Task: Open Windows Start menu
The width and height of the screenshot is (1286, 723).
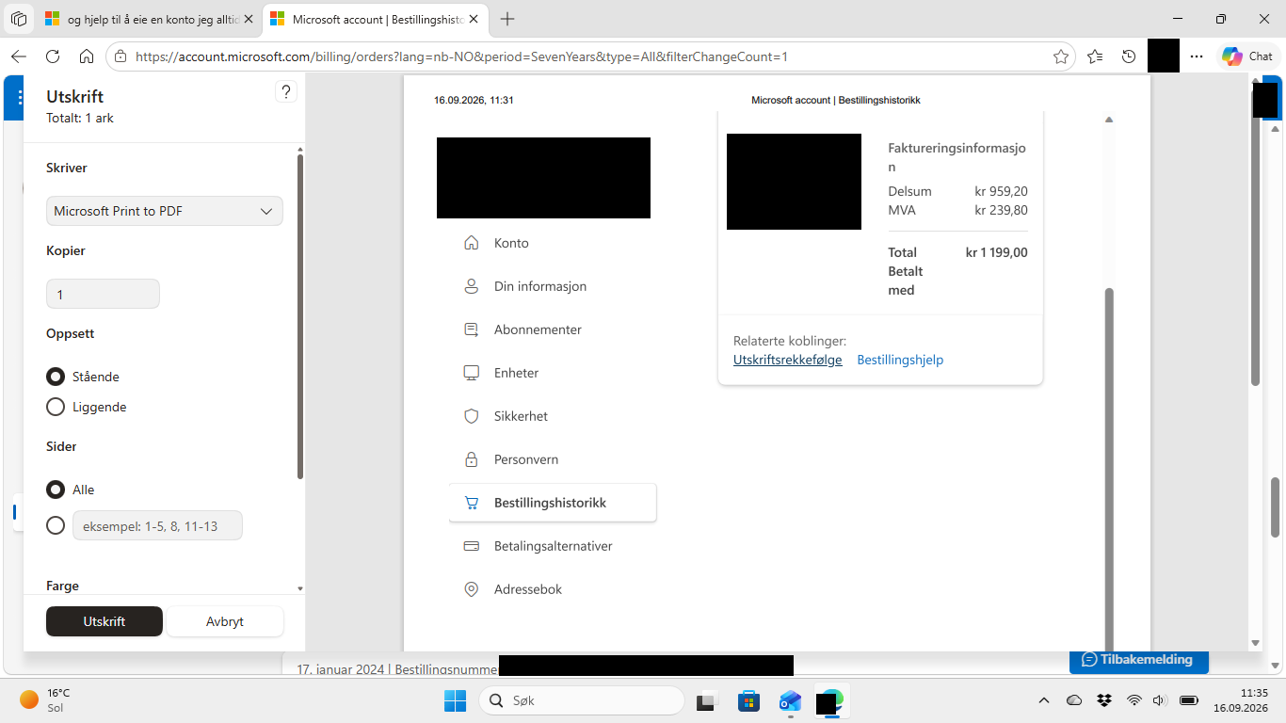Action: point(455,700)
